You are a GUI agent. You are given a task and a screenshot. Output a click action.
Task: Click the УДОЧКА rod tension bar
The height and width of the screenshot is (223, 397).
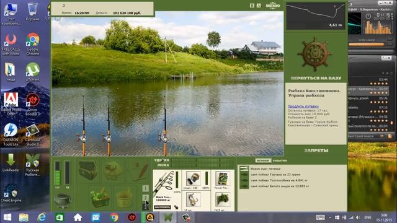tap(203, 160)
